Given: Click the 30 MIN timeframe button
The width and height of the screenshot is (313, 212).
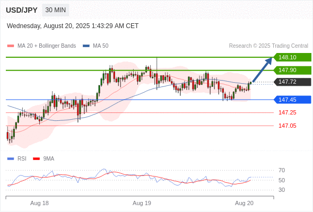Looking at the screenshot, I should point(56,10).
